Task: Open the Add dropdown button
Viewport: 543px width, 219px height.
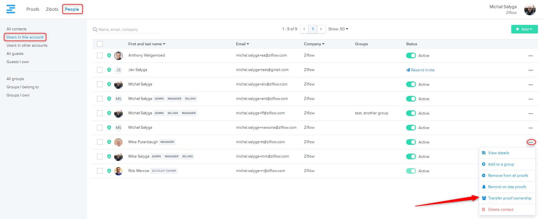Action: tap(524, 29)
